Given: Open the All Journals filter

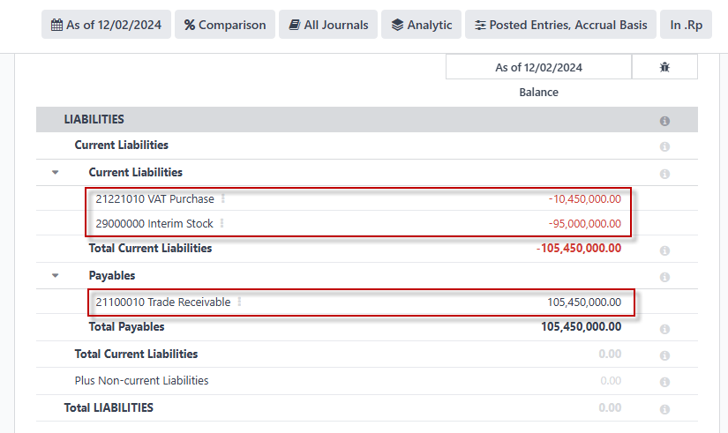Looking at the screenshot, I should coord(328,25).
